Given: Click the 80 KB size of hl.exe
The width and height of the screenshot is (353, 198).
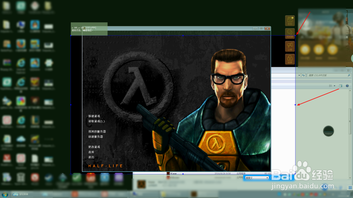Looking at the screenshot, I should tap(268, 174).
